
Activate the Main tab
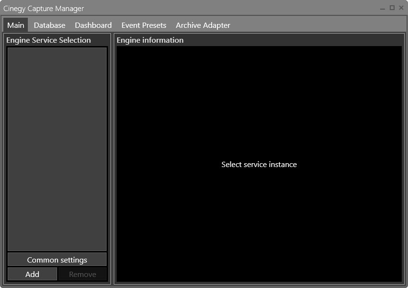(x=16, y=25)
